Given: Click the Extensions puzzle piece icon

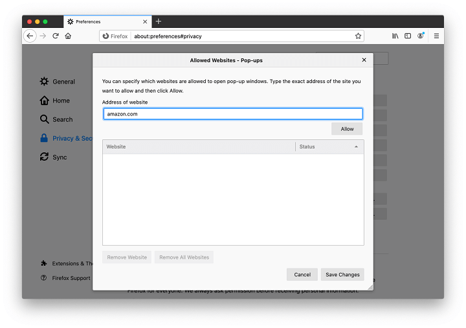Looking at the screenshot, I should 44,263.
